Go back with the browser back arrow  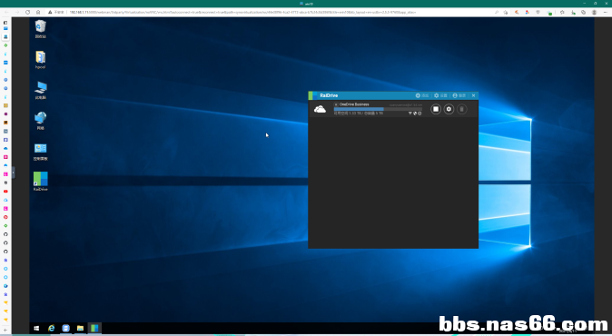tap(7, 12)
